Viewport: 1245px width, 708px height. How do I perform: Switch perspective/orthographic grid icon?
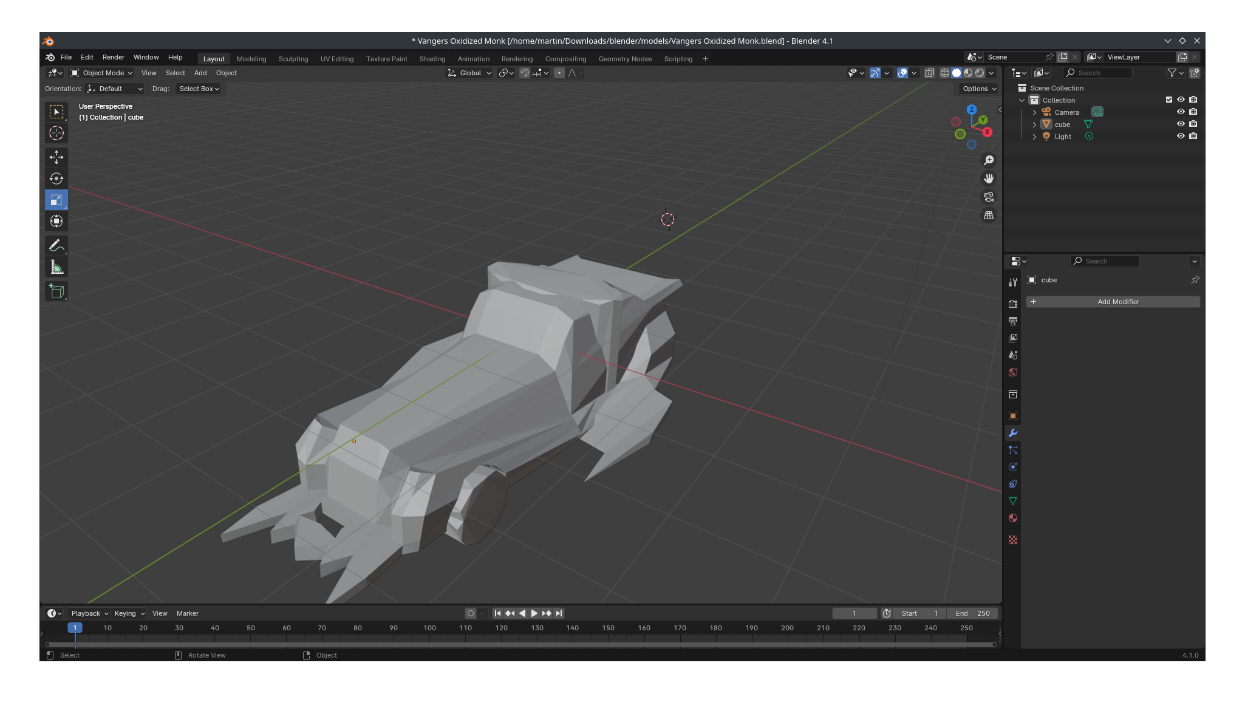[989, 216]
